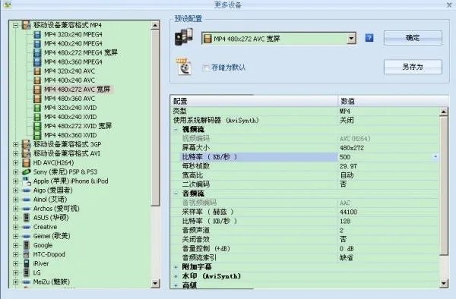Click the blue help question mark icon
Screen dimensions: 456x299
[x=369, y=38]
